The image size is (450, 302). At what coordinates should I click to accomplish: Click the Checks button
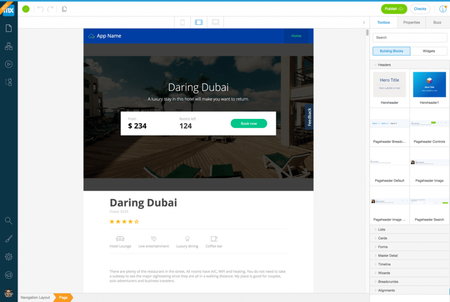(420, 9)
